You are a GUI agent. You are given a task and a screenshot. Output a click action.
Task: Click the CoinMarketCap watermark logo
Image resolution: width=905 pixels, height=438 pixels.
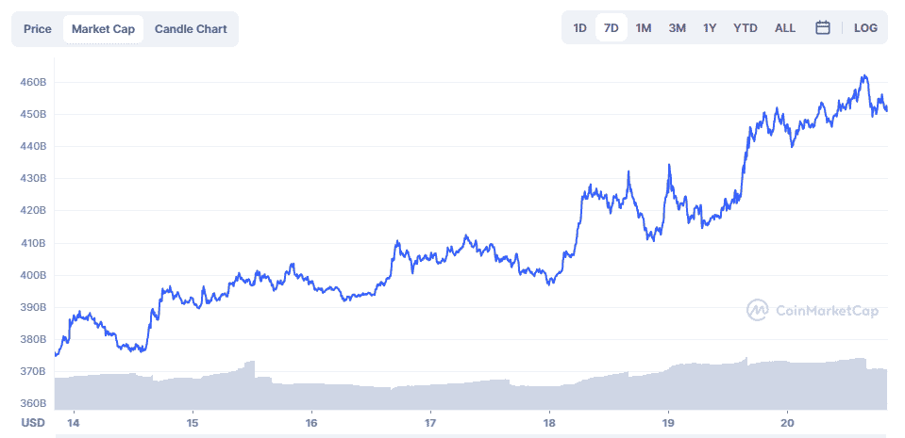coord(812,310)
